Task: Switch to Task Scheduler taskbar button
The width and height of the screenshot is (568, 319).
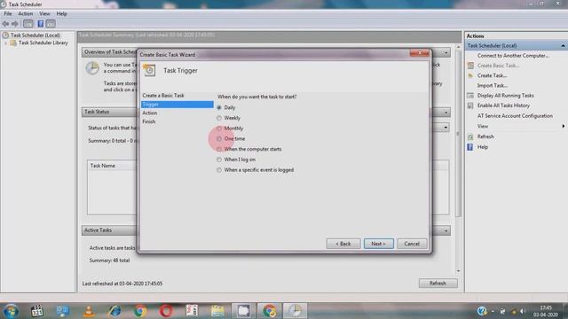Action: tap(295, 311)
